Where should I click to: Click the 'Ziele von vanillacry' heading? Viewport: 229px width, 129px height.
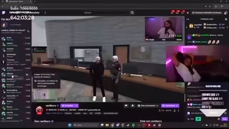tap(151, 121)
